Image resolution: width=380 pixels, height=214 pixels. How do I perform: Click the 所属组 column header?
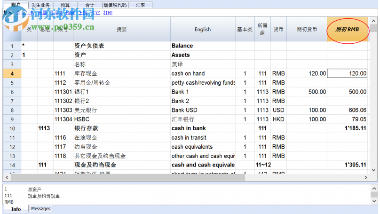point(262,29)
